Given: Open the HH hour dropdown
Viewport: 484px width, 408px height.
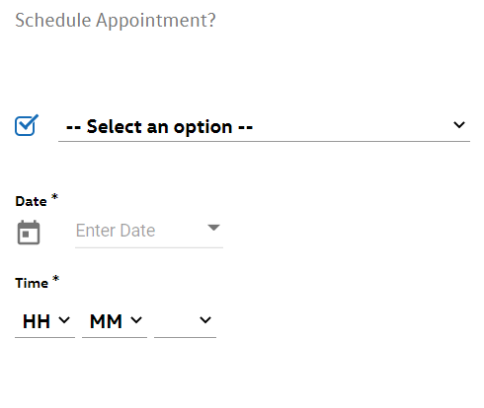Looking at the screenshot, I should pos(44,321).
